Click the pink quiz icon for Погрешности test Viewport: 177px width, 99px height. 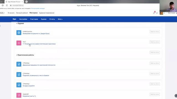[19, 43]
